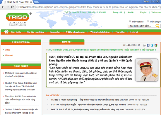Select the 'Trên website' radio button
Image resolution: width=161 pixels, height=115 pixels.
(130, 21)
